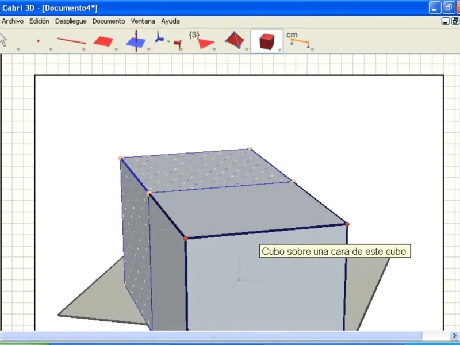Open the Despliegue menu

click(71, 21)
